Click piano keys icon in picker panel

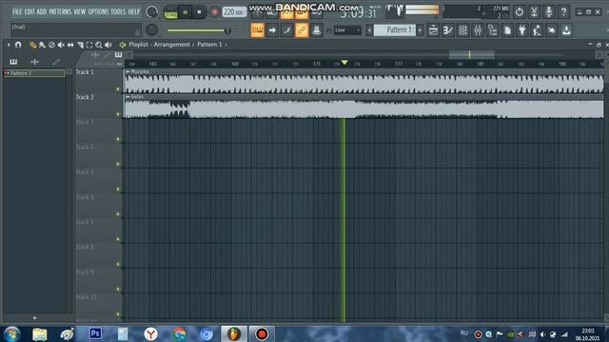pos(13,62)
